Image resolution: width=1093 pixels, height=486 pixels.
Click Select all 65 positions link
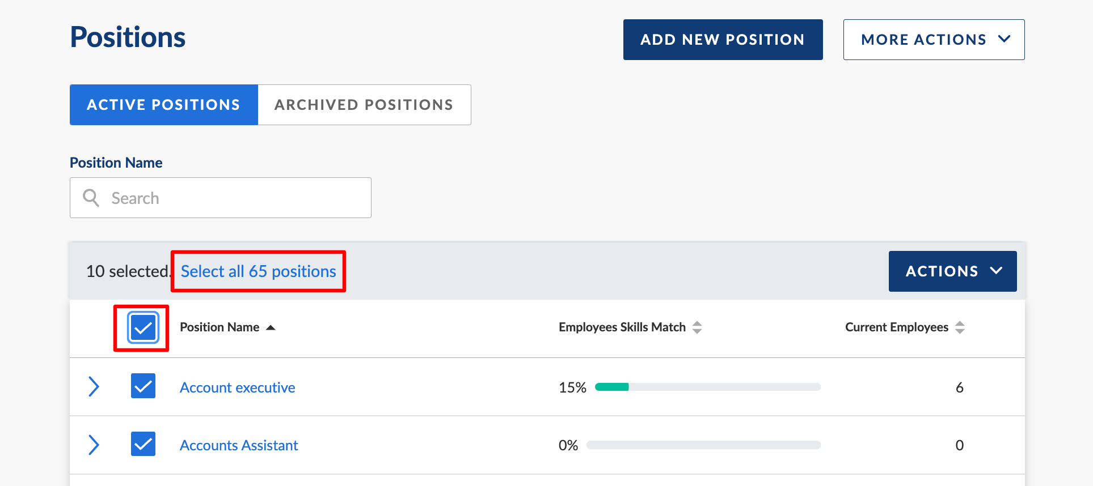pos(258,271)
